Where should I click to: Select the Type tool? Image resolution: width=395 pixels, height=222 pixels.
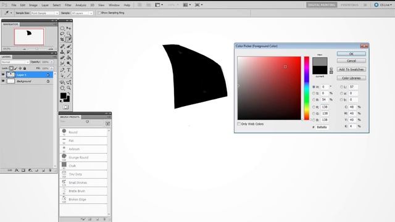(x=69, y=70)
